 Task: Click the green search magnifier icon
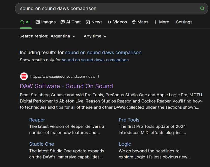click(x=202, y=9)
